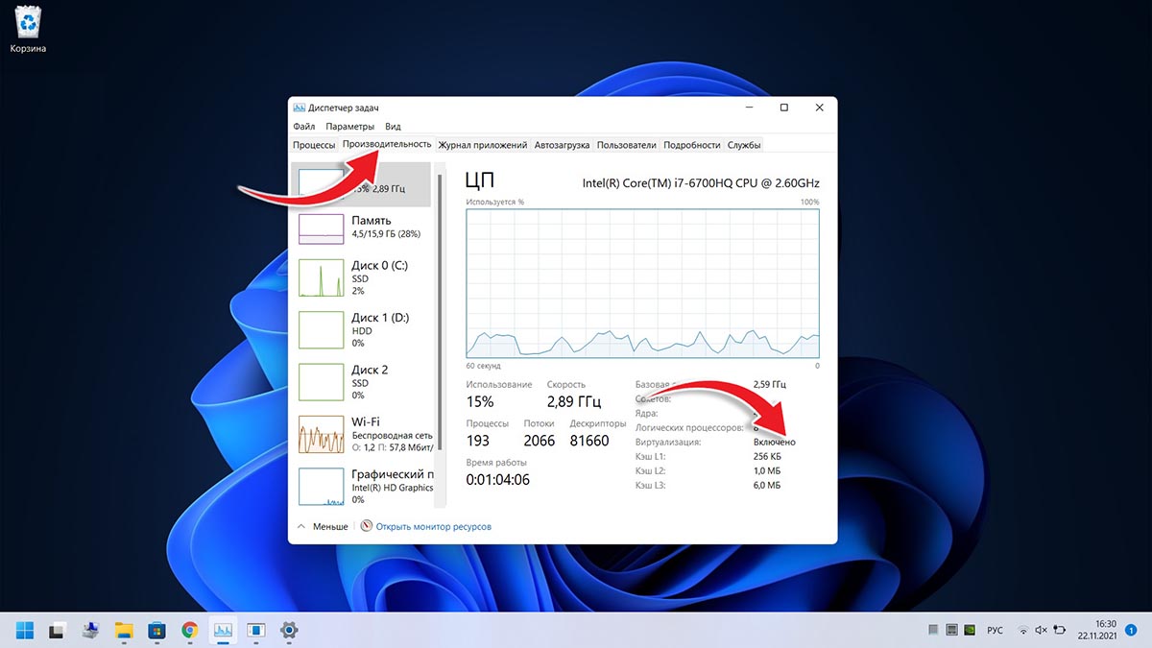Viewport: 1152px width, 648px height.
Task: Click the resource monitor icon
Action: [367, 526]
